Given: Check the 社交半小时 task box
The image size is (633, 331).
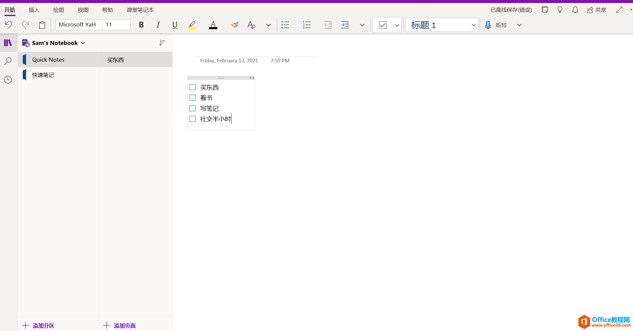Looking at the screenshot, I should click(x=193, y=119).
